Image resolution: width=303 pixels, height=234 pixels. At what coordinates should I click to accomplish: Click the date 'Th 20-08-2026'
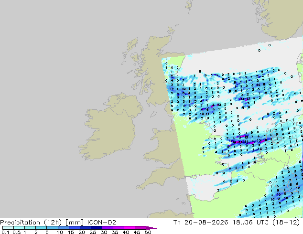pyautogui.click(x=201, y=223)
